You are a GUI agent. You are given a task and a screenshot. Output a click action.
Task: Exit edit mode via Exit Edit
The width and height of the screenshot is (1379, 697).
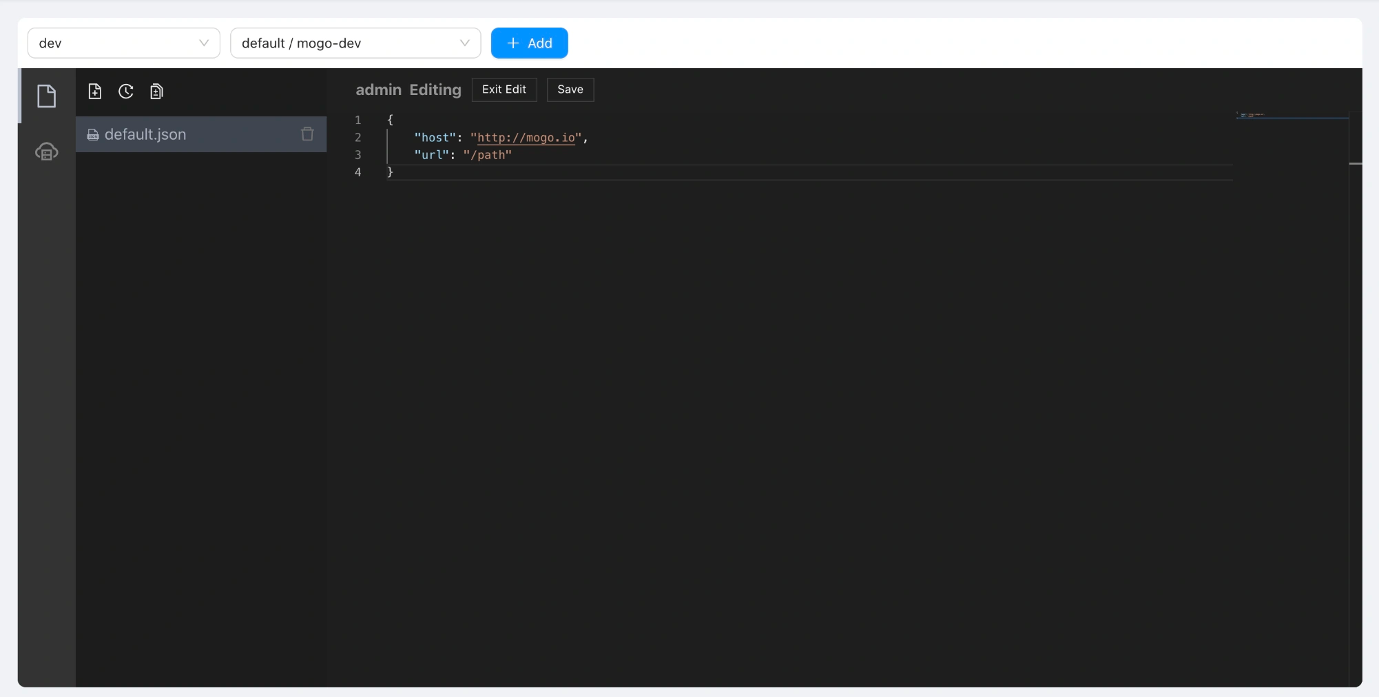coord(504,90)
